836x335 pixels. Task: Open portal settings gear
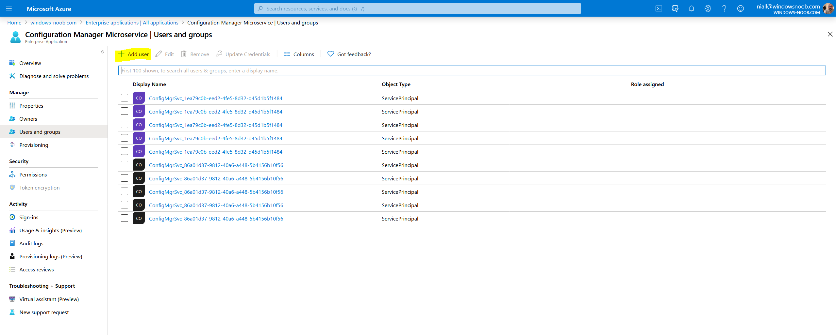click(x=708, y=9)
